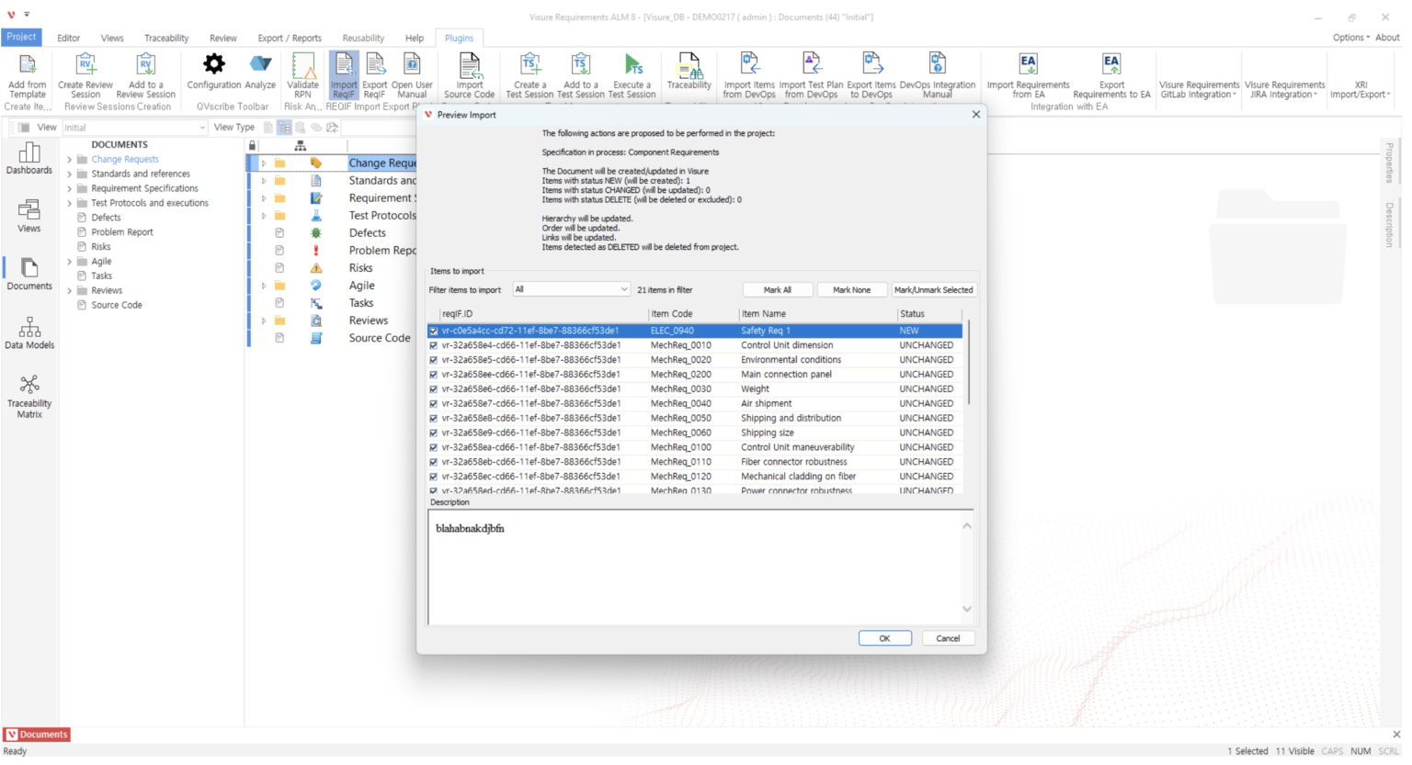Open the Traceability ribbon tab
The image size is (1412, 765).
(166, 39)
